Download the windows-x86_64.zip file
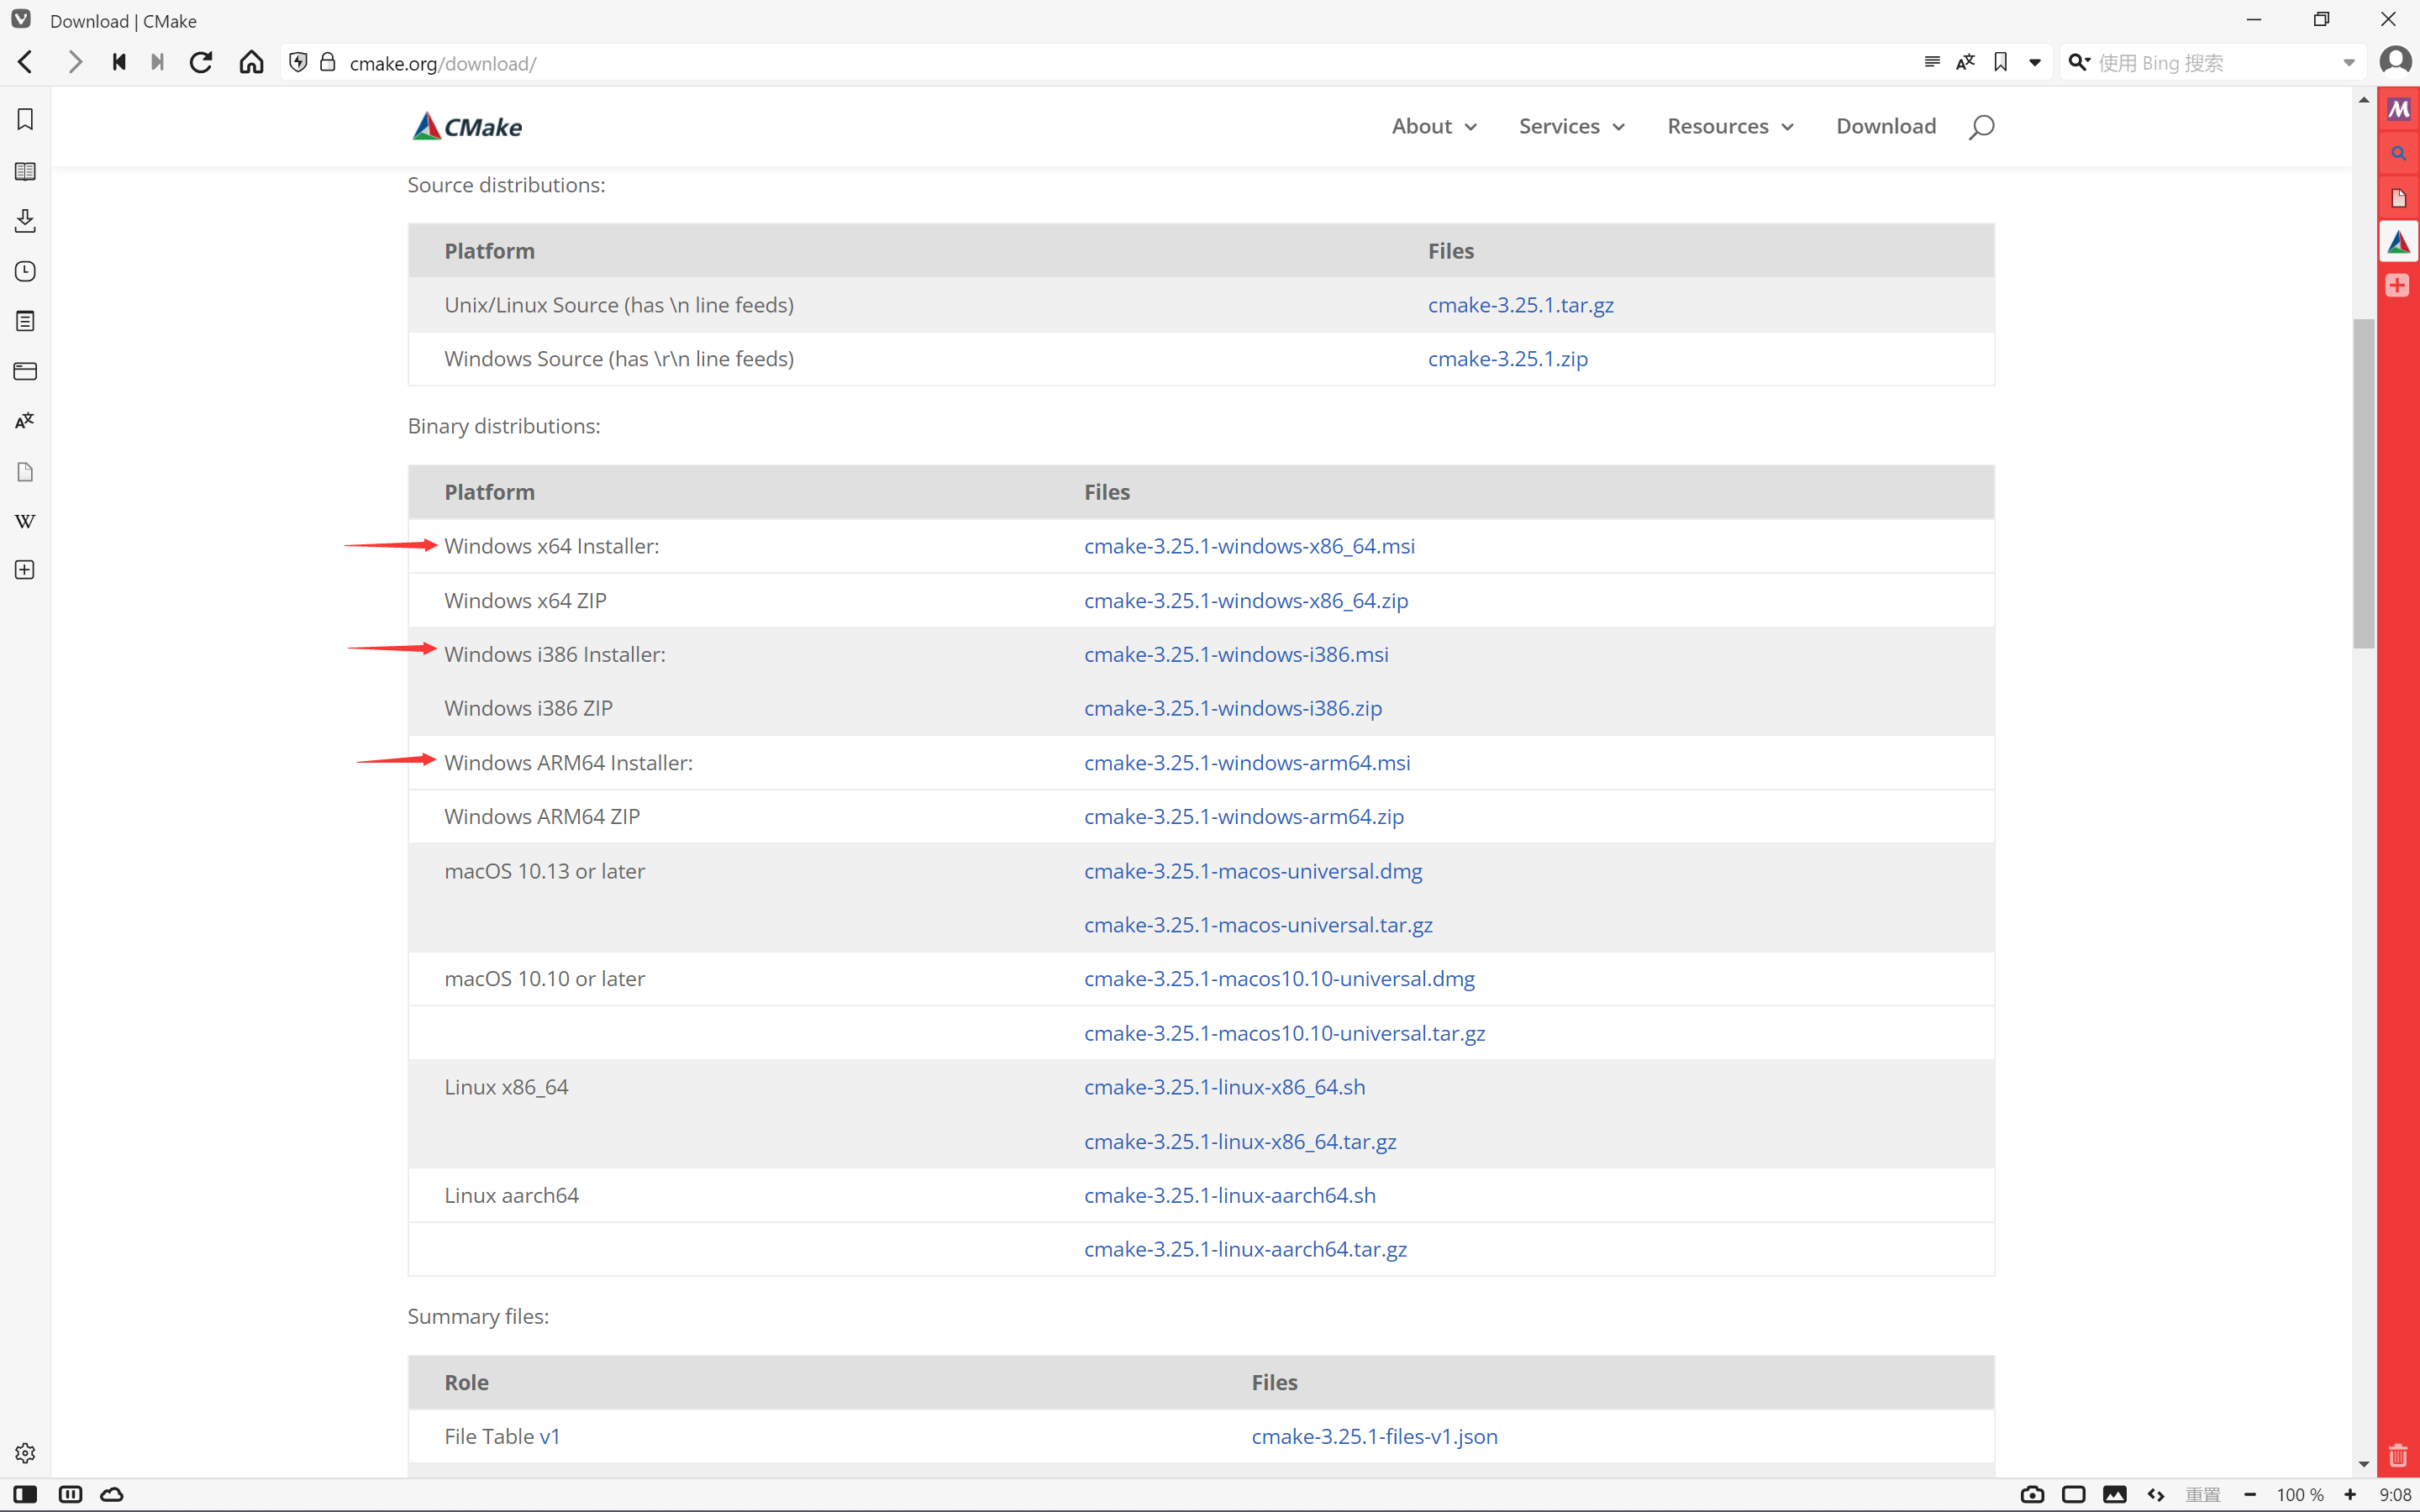Screen dimensions: 2420x1512 [1246, 600]
